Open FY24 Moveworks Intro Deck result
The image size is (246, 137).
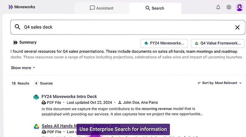pos(69,96)
